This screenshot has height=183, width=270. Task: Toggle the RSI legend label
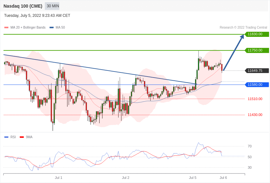pyautogui.click(x=13, y=137)
